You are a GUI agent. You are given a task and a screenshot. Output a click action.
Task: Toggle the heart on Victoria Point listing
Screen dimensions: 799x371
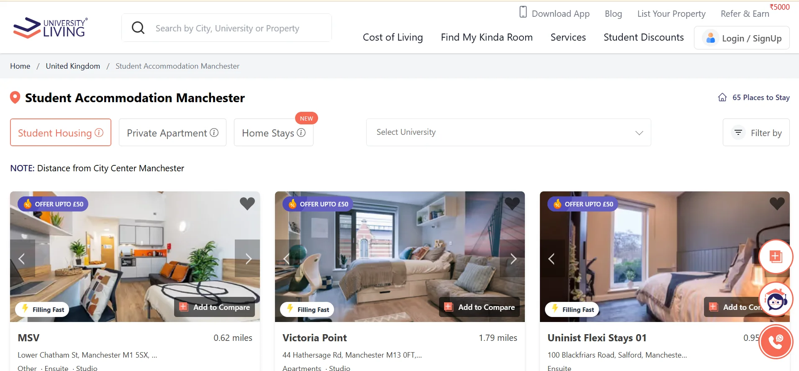point(512,204)
